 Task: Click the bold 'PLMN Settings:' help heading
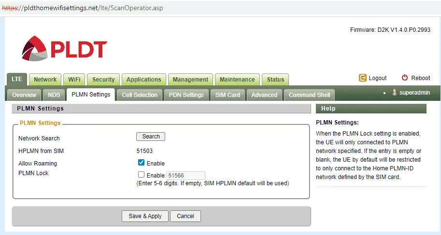(337, 123)
